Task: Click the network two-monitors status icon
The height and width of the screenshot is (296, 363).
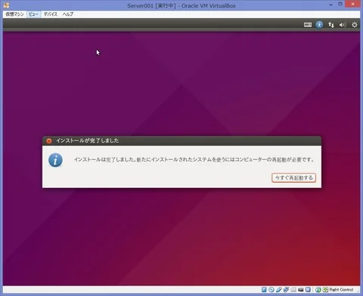Action: click(286, 290)
